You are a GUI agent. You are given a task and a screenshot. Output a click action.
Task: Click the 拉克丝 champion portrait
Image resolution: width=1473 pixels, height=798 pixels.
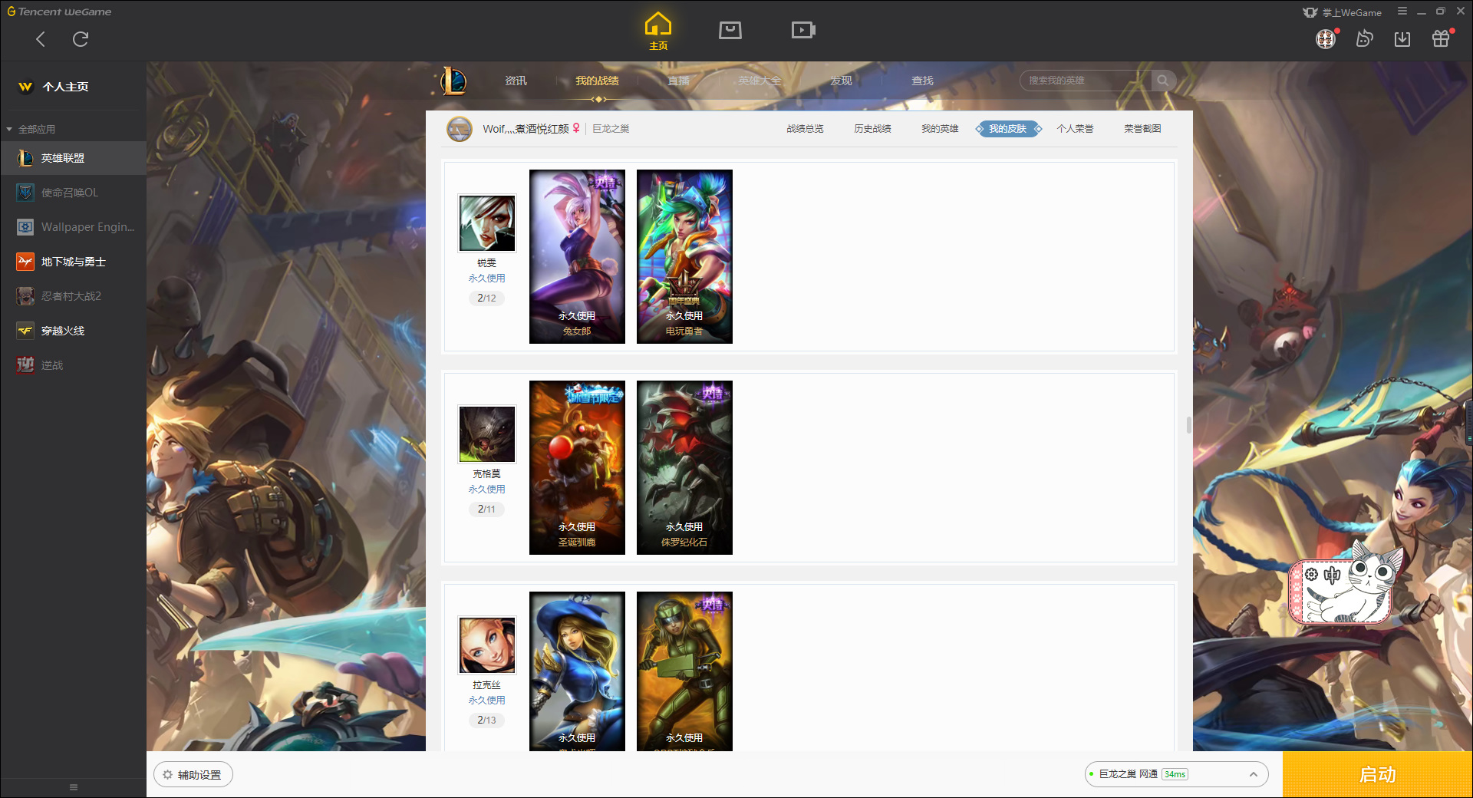(487, 645)
